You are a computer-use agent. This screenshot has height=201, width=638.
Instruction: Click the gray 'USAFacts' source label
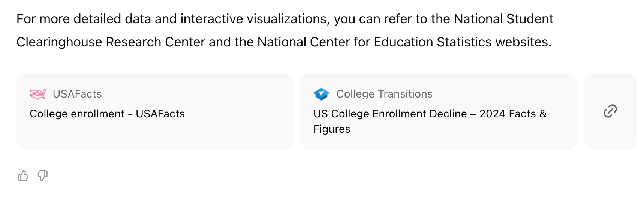(x=77, y=94)
